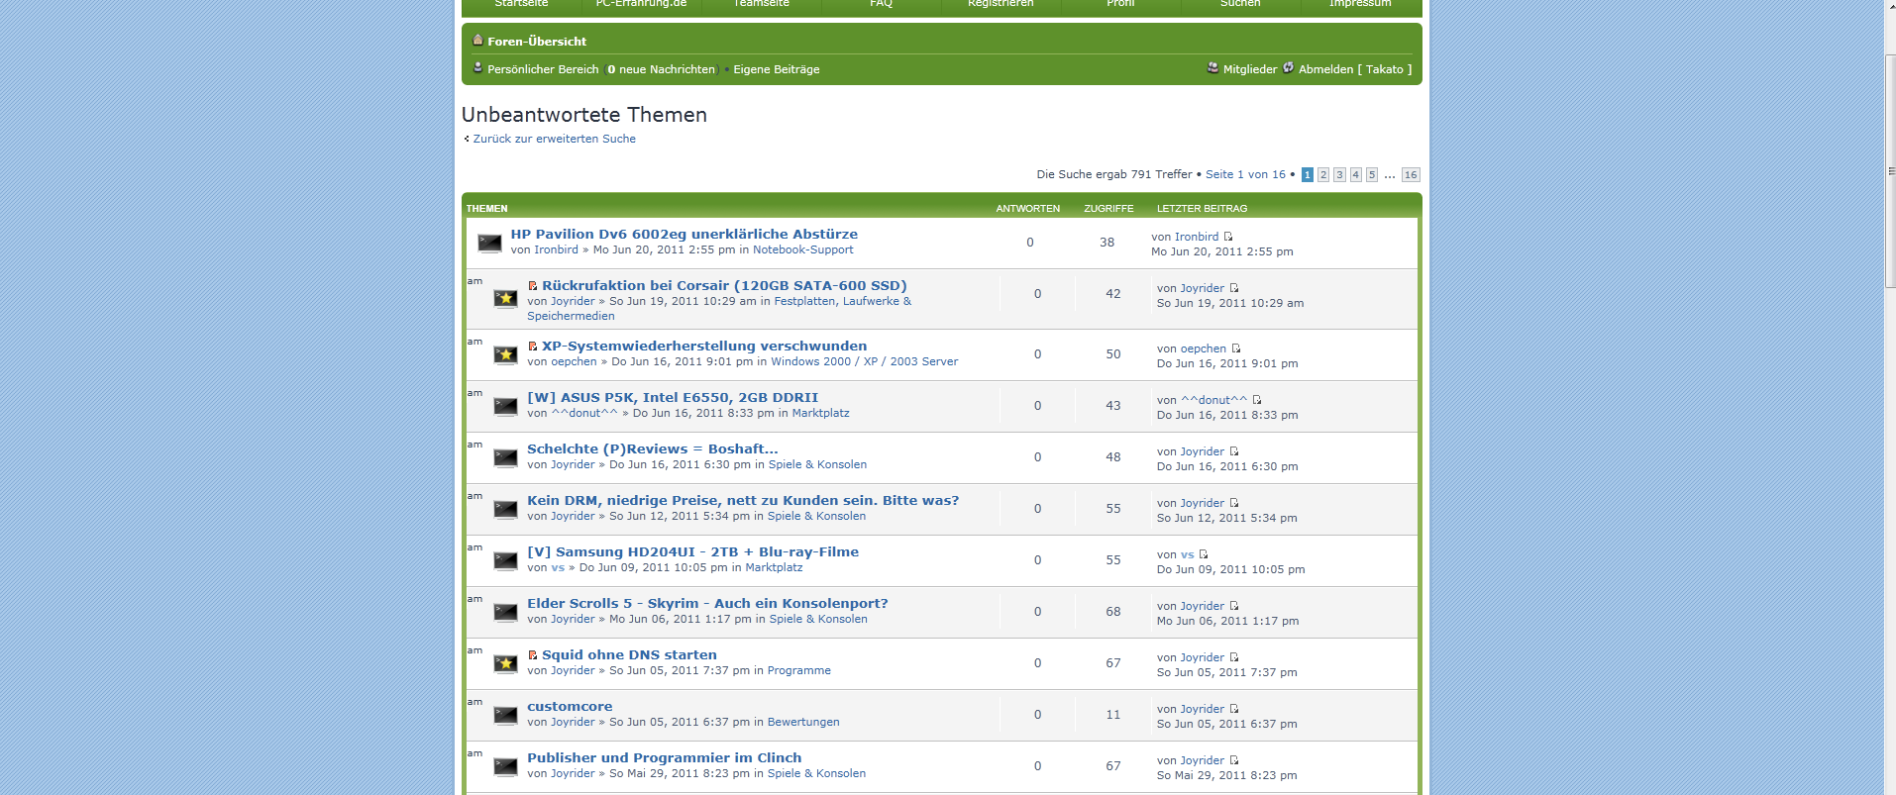Screen dimensions: 1896x795
Task: Open latest post icon next to oepchen
Action: tap(1235, 348)
